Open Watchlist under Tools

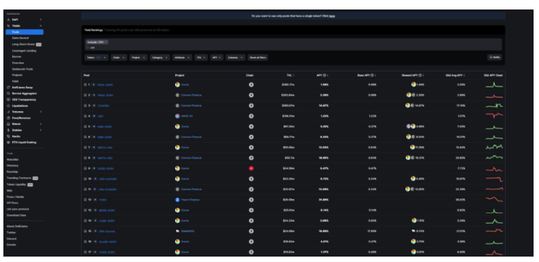(12, 160)
